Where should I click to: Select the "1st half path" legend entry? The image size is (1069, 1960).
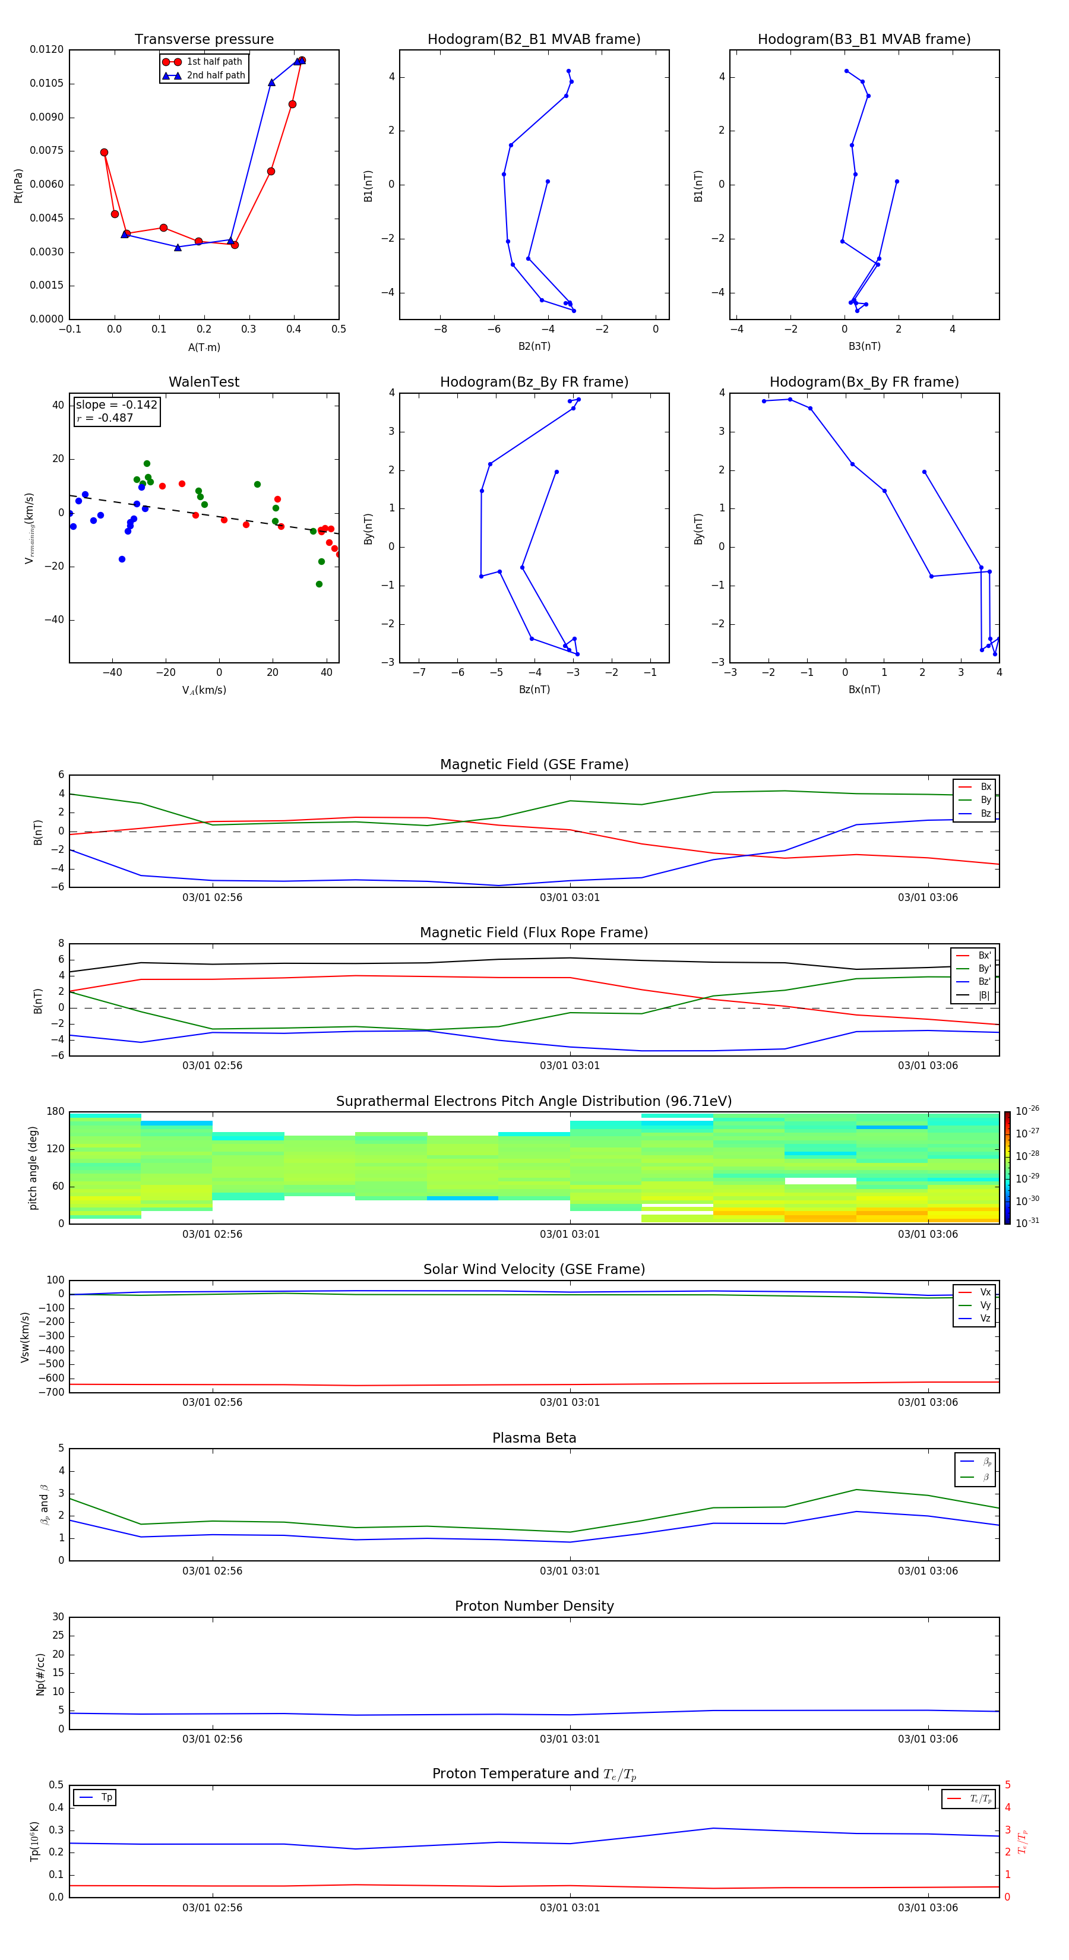pyautogui.click(x=203, y=62)
